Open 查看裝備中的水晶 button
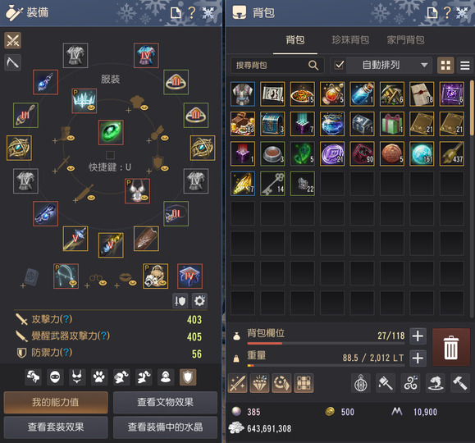 pos(165,427)
